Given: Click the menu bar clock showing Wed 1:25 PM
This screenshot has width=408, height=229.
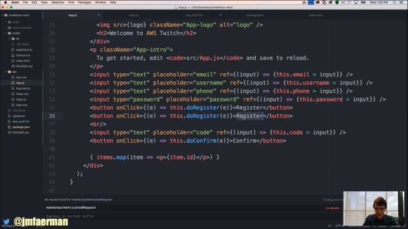Looking at the screenshot, I should 379,3.
